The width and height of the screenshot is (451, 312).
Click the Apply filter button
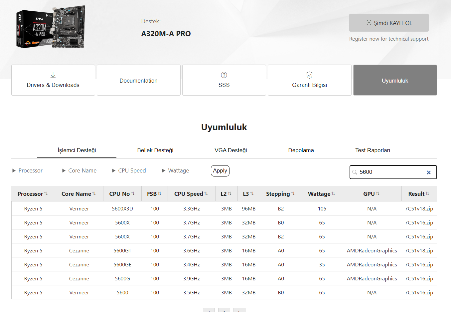point(220,170)
